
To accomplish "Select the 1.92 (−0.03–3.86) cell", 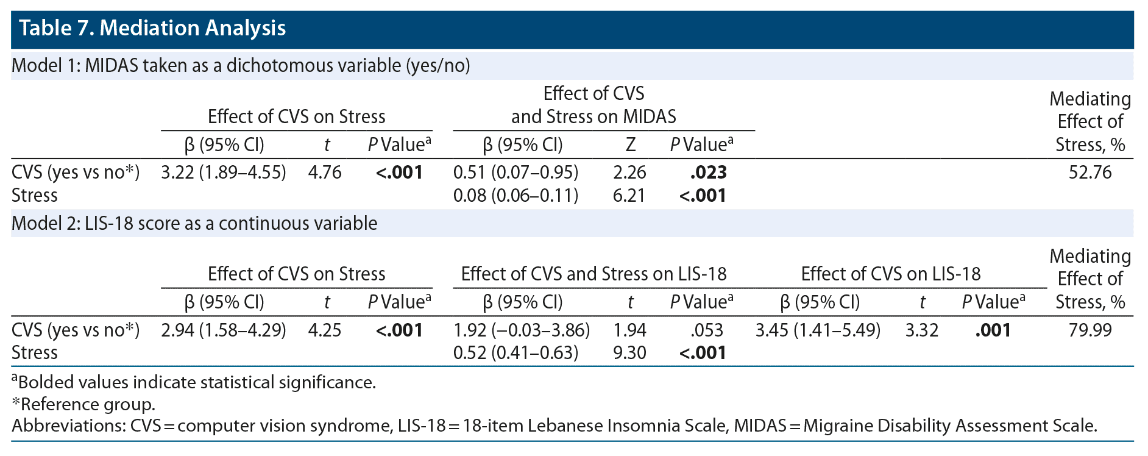I will [522, 330].
